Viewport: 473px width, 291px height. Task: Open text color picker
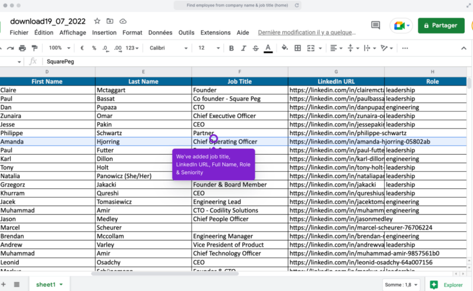coord(268,48)
